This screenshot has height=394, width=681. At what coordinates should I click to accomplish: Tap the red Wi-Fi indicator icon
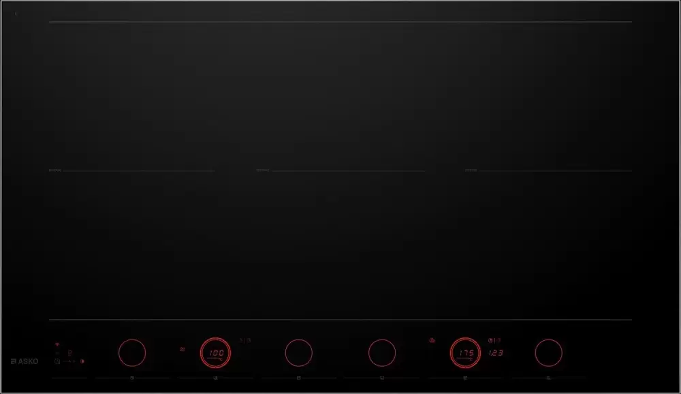tap(57, 344)
